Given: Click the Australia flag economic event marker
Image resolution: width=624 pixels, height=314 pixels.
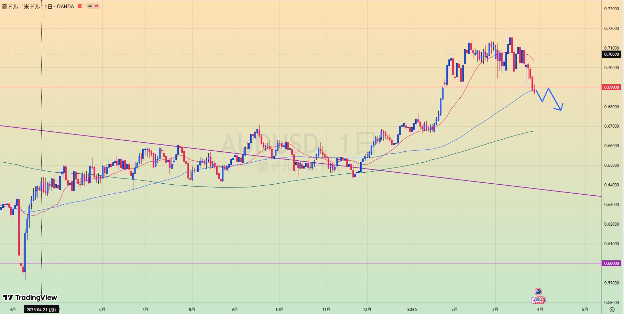Looking at the screenshot, I should [538, 292].
